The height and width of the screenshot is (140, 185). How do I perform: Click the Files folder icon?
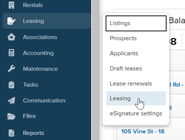click(x=11, y=116)
